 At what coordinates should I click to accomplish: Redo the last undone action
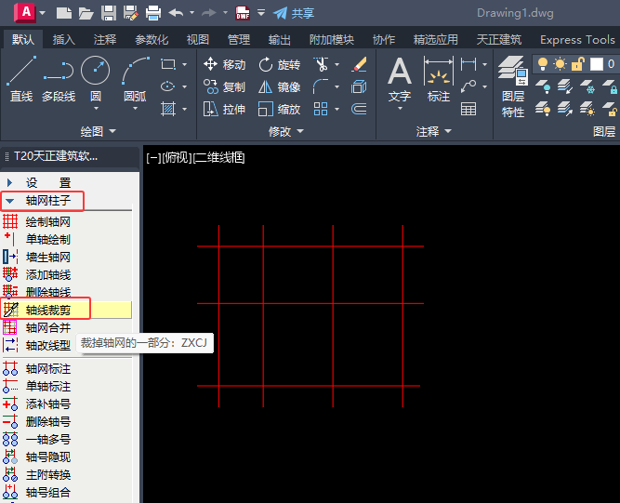209,13
